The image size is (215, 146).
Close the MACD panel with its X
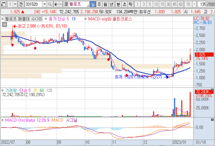(x=212, y=120)
